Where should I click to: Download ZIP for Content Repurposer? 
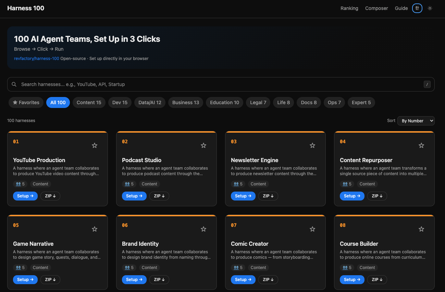coord(377,196)
